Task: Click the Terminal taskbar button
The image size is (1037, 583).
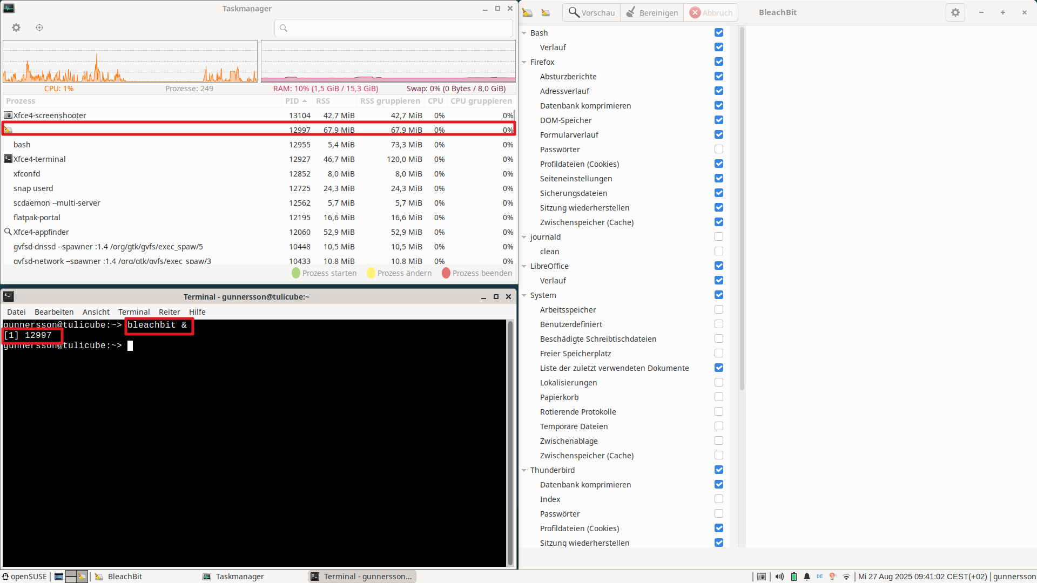Action: 362,577
